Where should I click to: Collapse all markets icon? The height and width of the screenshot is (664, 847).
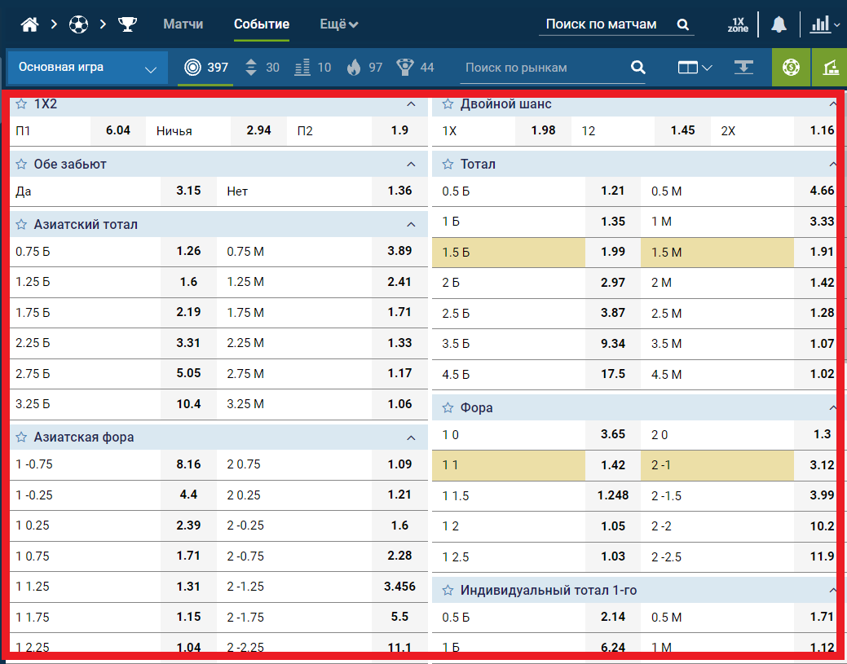pyautogui.click(x=743, y=68)
